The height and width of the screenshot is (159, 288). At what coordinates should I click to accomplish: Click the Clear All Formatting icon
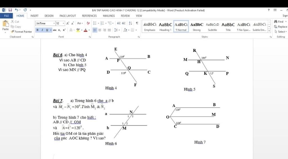(88, 23)
